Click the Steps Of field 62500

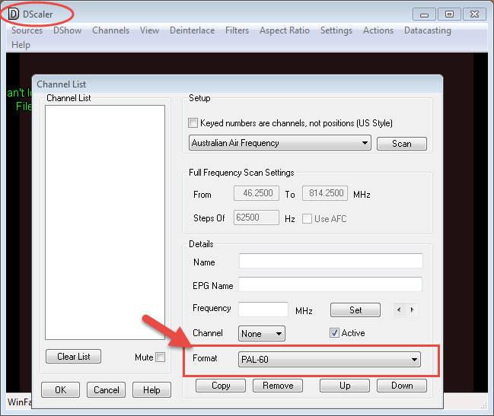(257, 218)
